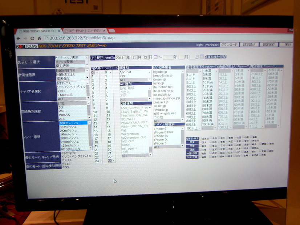300x225 pixels.
Task: Select 1Kmメッシュ in the mesh list
Action: click(x=69, y=134)
